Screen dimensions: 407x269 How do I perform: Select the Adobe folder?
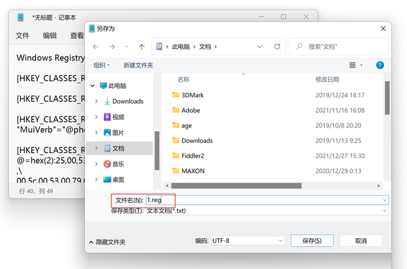[x=191, y=110]
